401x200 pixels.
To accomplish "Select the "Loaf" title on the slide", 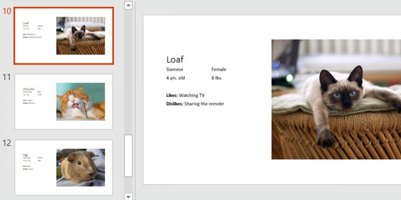I will (175, 60).
